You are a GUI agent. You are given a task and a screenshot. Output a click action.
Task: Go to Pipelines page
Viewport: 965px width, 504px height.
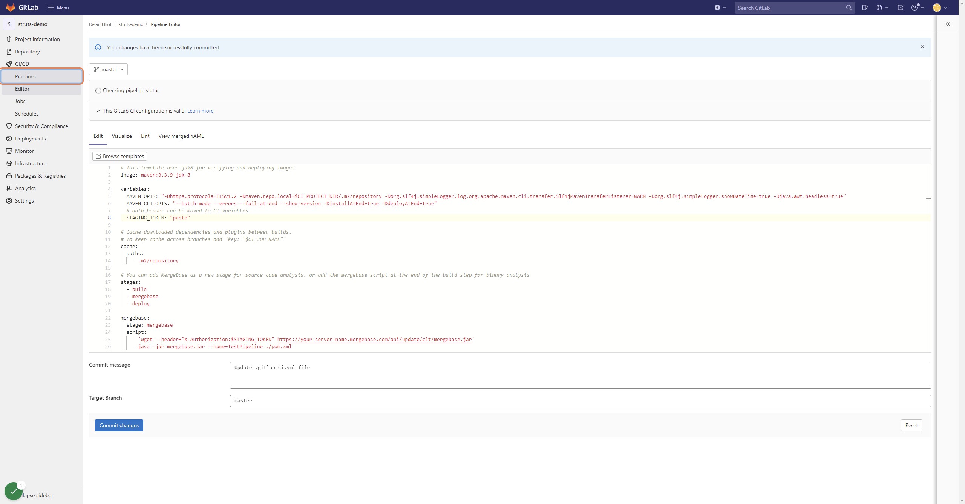click(x=41, y=76)
